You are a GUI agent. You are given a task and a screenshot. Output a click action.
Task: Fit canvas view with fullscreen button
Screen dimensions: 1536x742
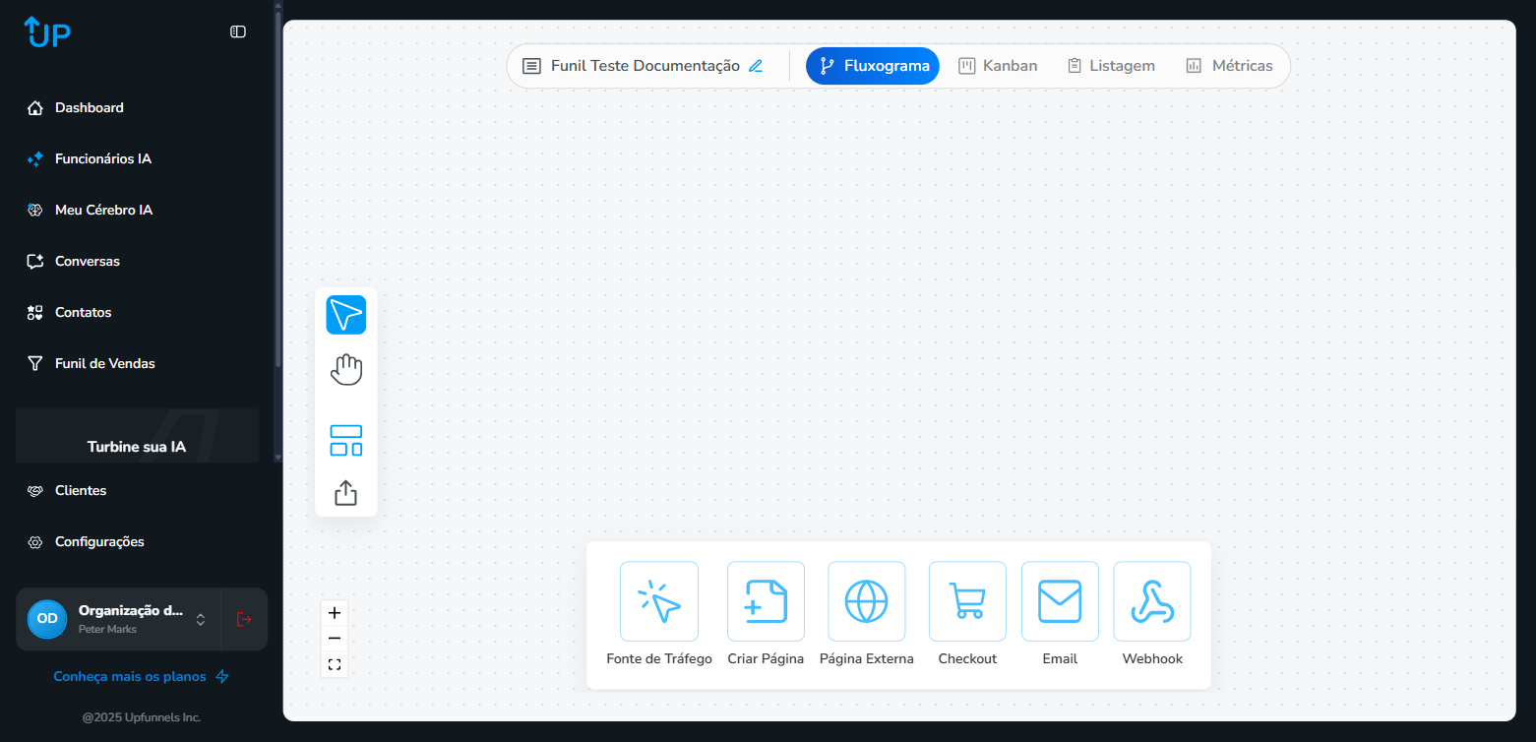[x=335, y=664]
